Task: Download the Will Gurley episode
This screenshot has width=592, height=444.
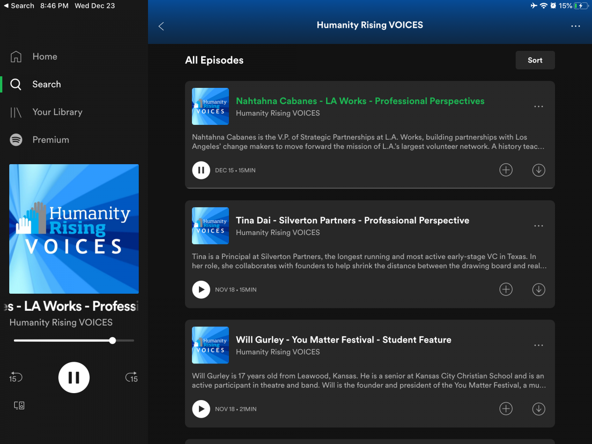Action: tap(539, 409)
